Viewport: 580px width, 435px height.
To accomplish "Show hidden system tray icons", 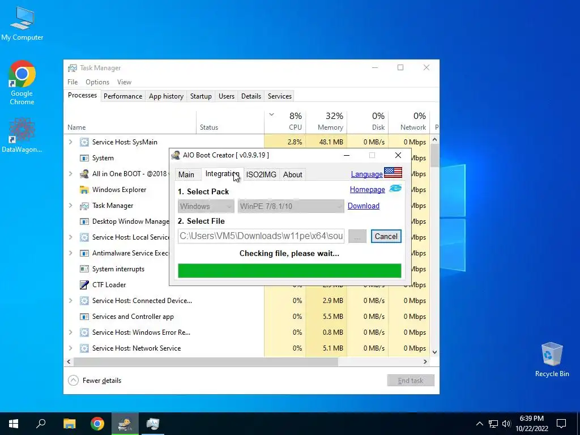I will click(x=479, y=424).
